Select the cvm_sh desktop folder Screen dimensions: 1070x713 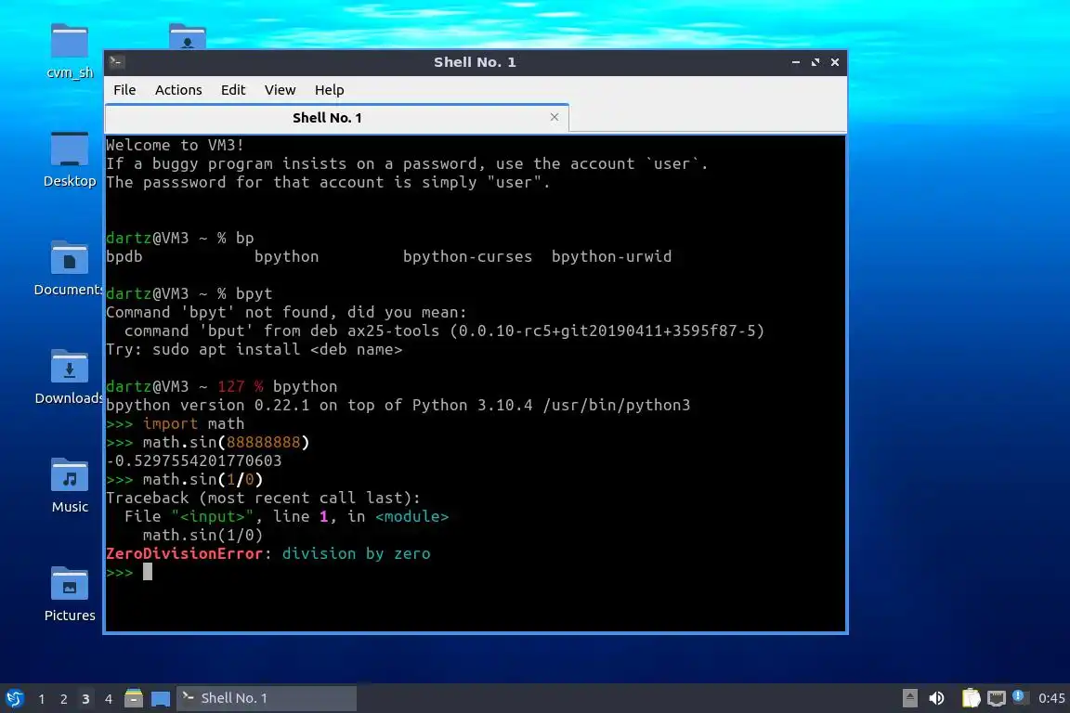70,51
